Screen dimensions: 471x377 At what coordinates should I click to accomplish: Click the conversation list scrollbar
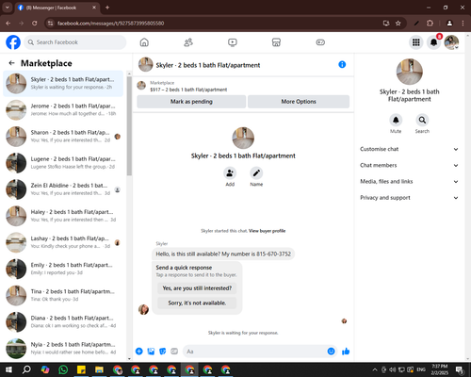click(129, 125)
